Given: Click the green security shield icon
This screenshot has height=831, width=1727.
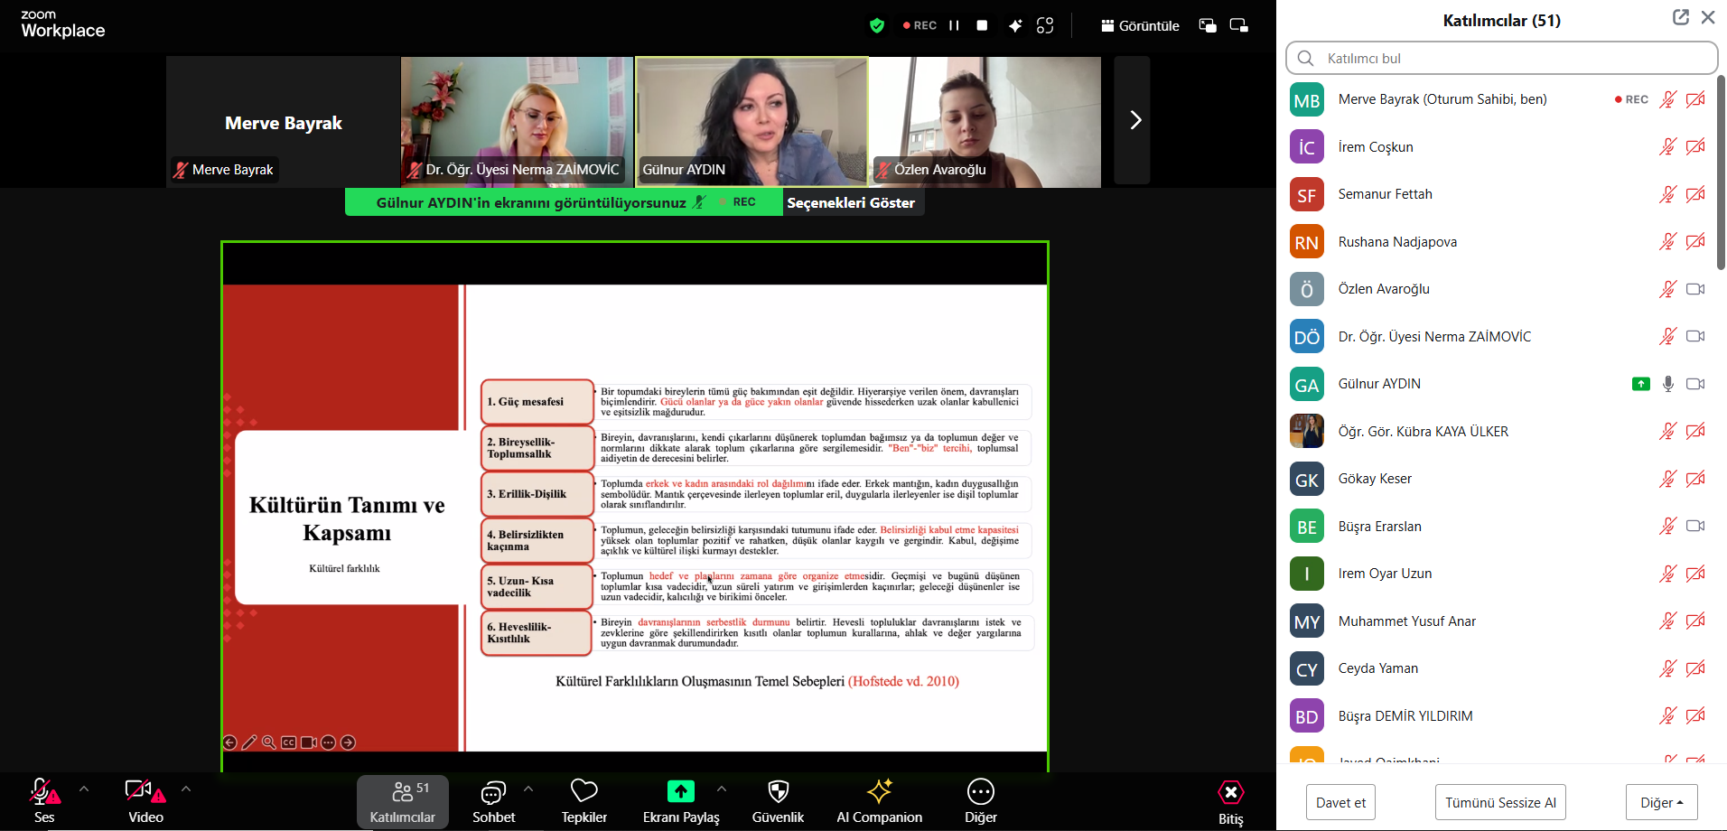Looking at the screenshot, I should click(x=876, y=25).
